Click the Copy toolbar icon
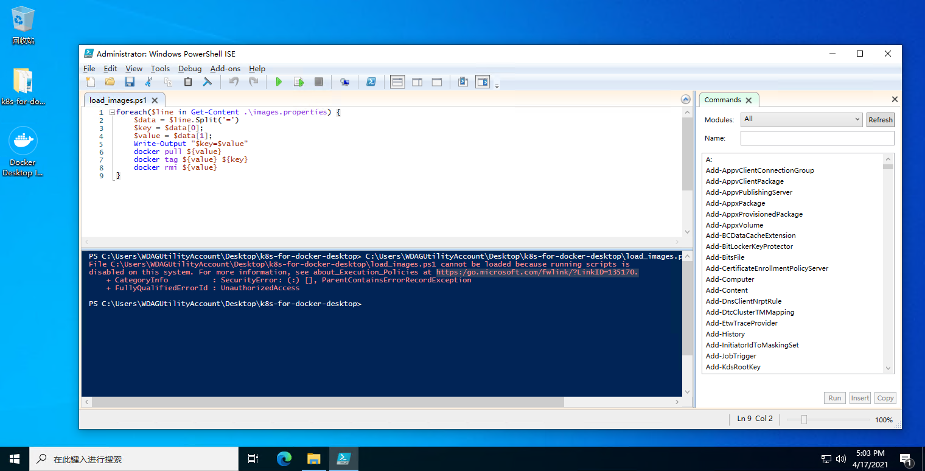The width and height of the screenshot is (925, 471). 168,82
